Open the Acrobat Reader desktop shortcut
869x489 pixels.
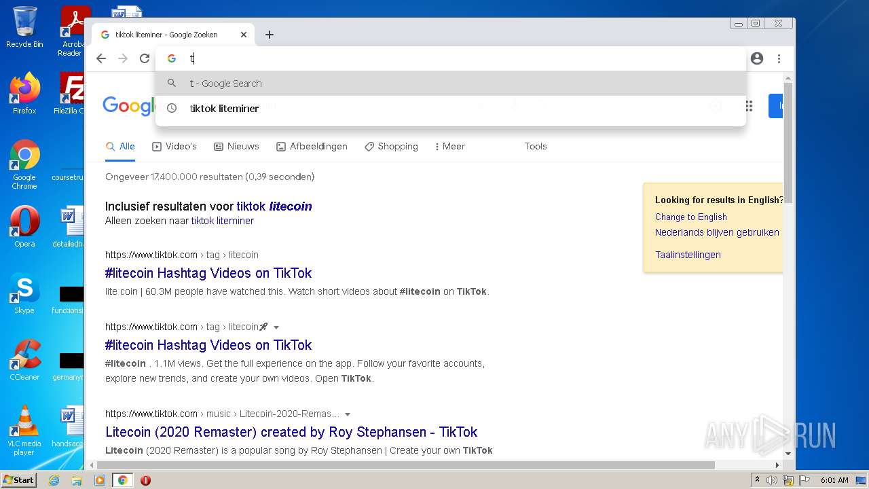(72, 31)
